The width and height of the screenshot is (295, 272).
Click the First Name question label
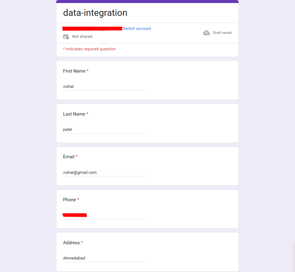(x=74, y=71)
